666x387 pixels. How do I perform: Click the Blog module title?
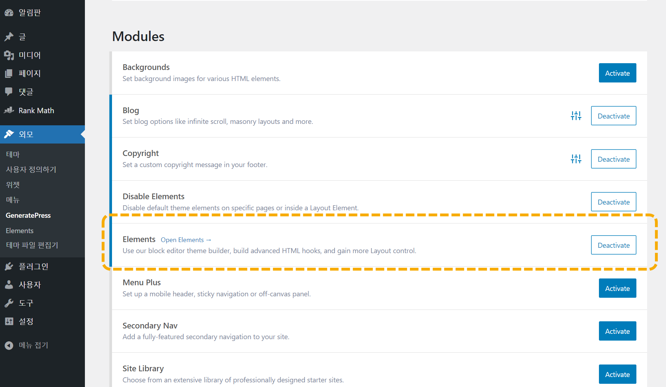131,110
